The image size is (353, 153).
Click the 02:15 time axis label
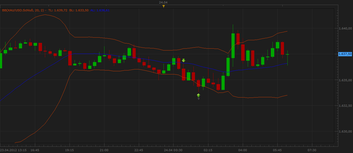[x=208, y=150]
